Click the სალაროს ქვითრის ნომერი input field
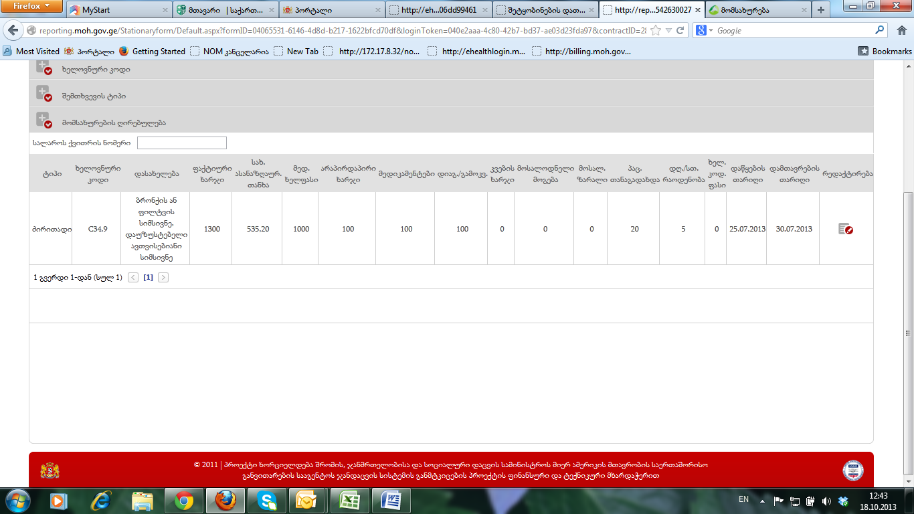914x514 pixels. click(181, 143)
